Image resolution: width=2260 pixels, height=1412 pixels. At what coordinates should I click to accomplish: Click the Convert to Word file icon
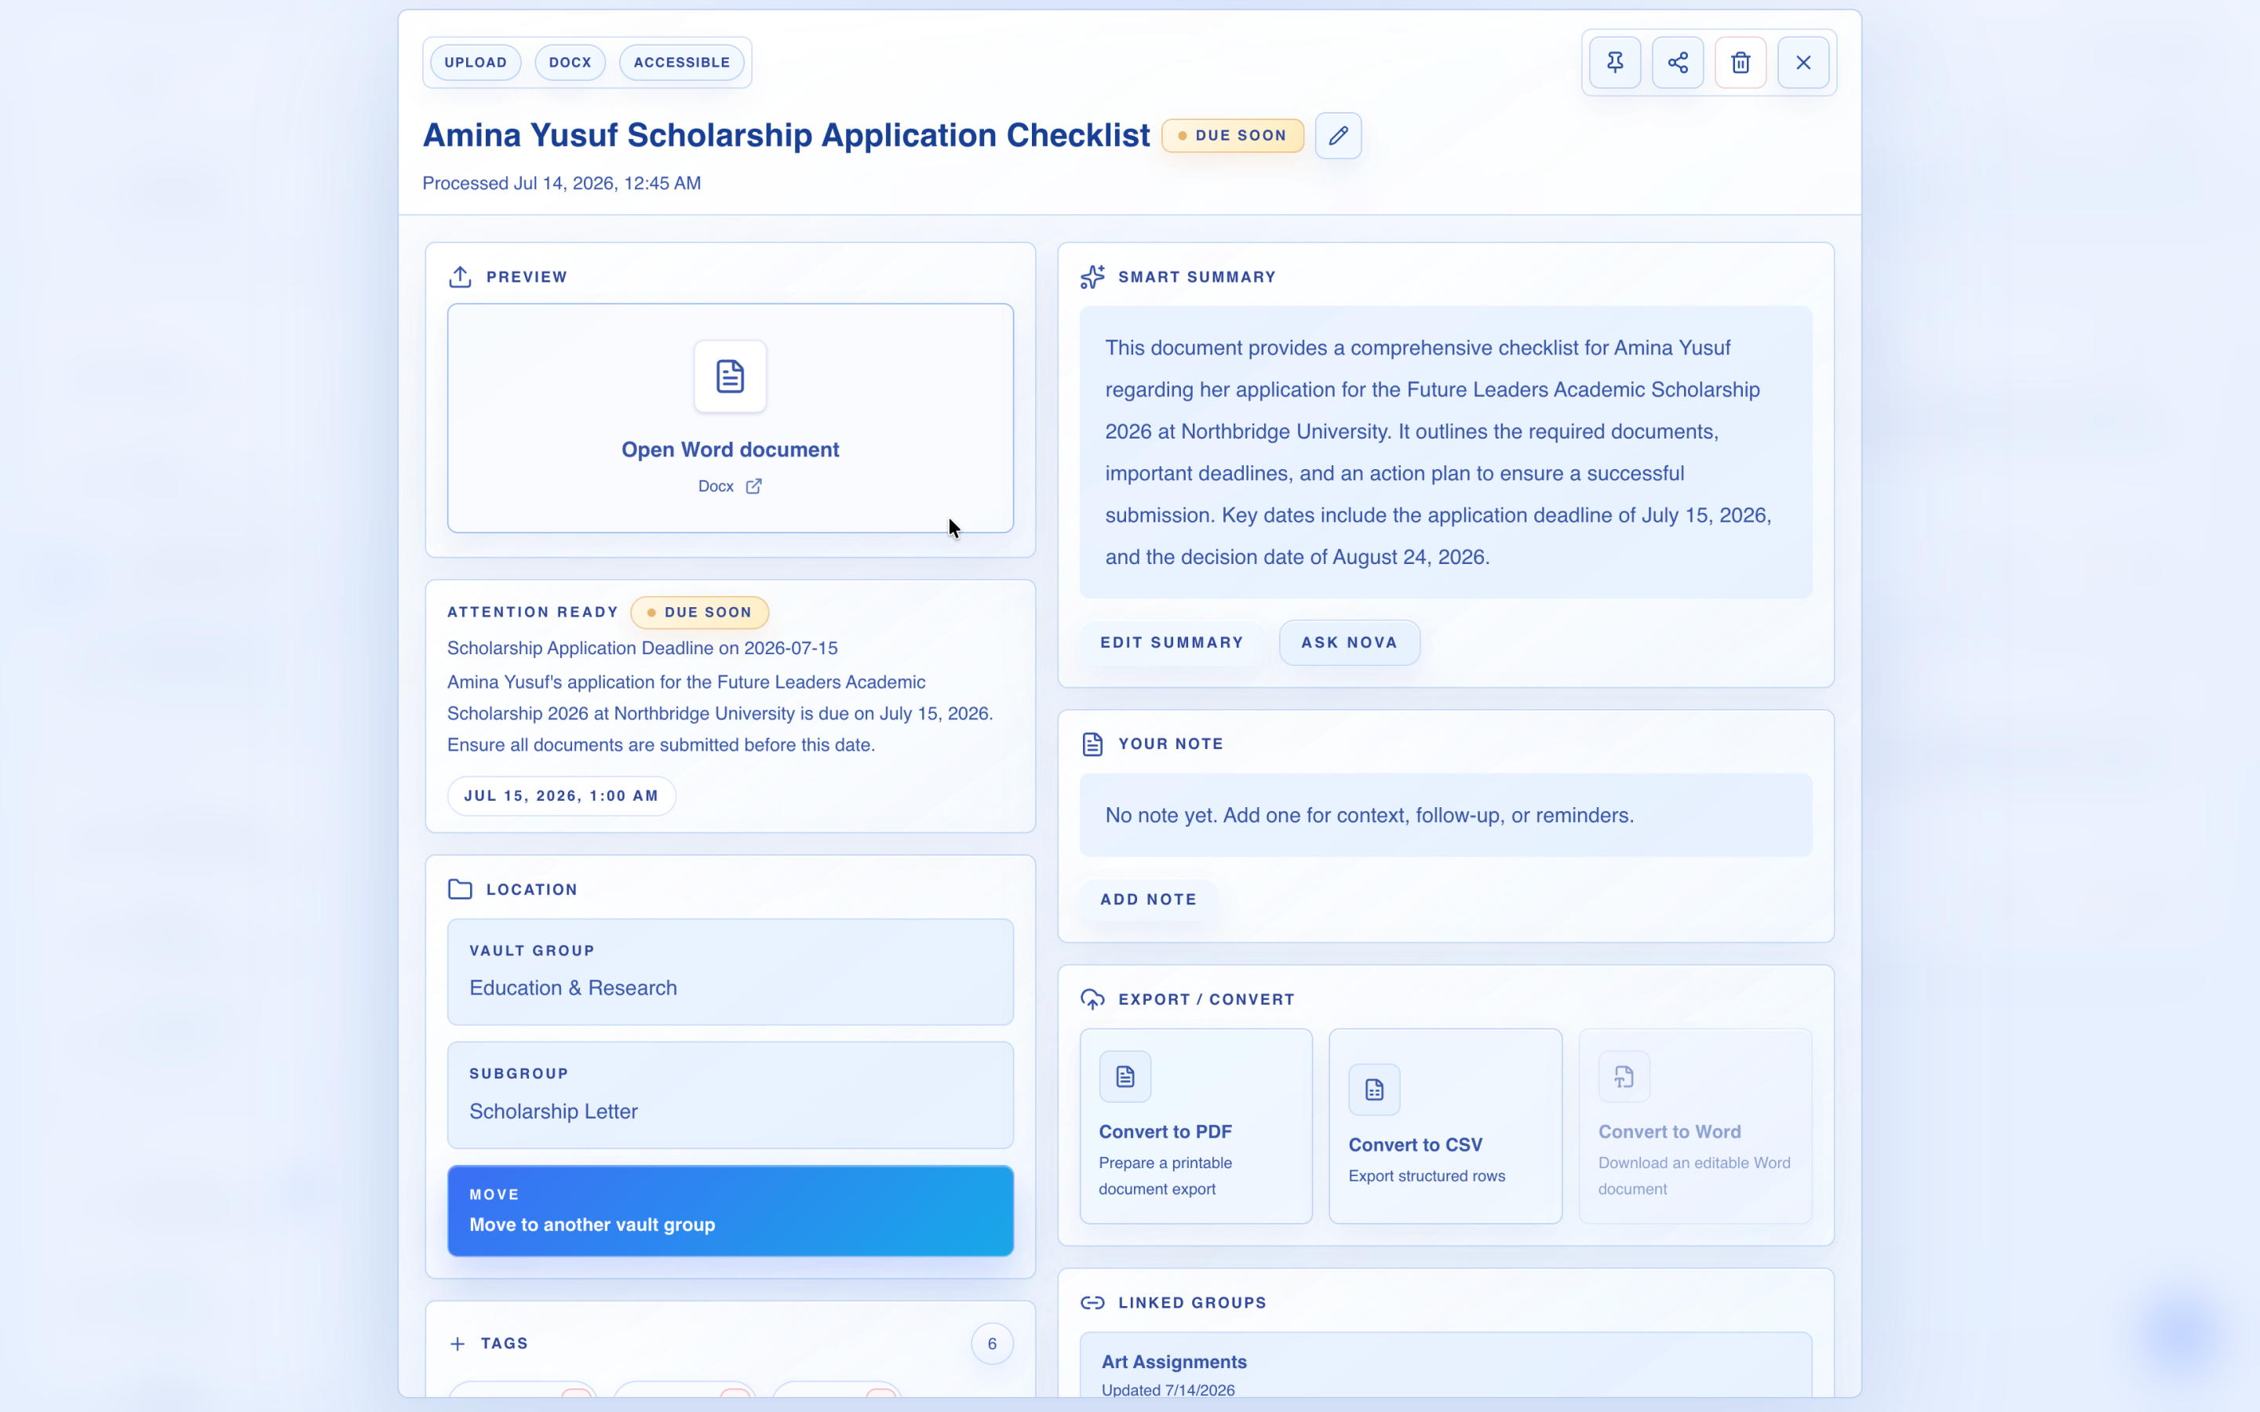[x=1623, y=1077]
